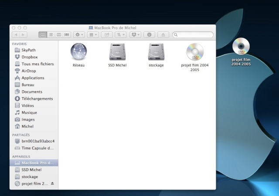
Task: Click the Documents pages icon in sidebar
Action: click(17, 91)
